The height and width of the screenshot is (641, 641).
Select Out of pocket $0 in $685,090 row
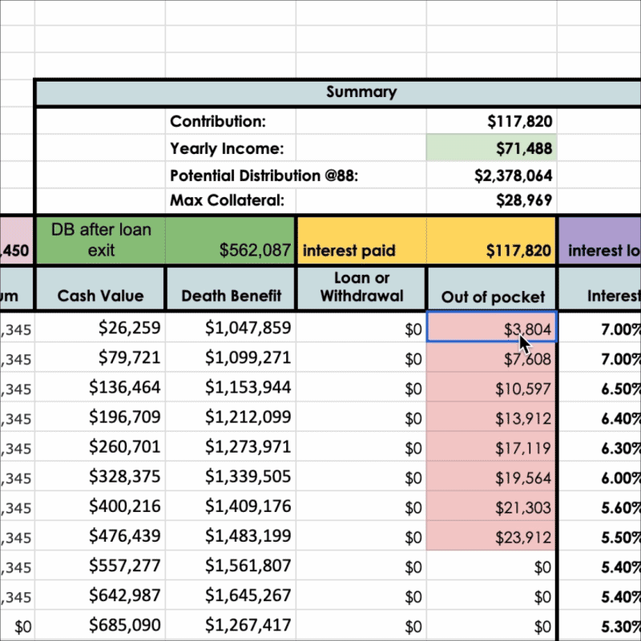pyautogui.click(x=491, y=626)
